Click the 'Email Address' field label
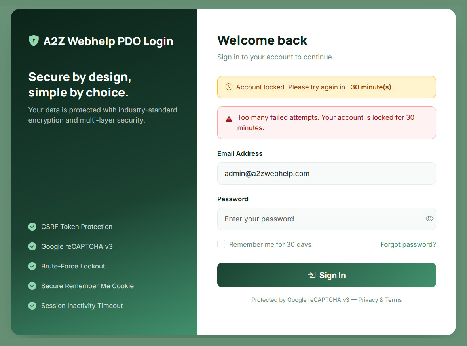This screenshot has width=467, height=346. tap(240, 153)
